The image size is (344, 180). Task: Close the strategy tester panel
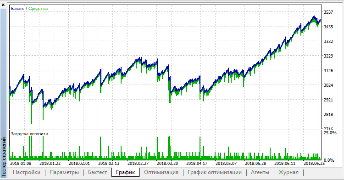tap(3, 5)
